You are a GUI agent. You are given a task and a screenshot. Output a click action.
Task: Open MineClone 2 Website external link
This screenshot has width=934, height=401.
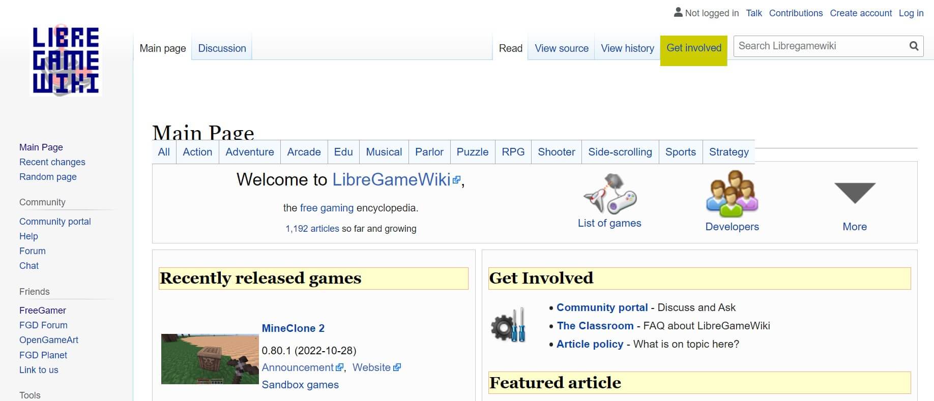tap(376, 367)
